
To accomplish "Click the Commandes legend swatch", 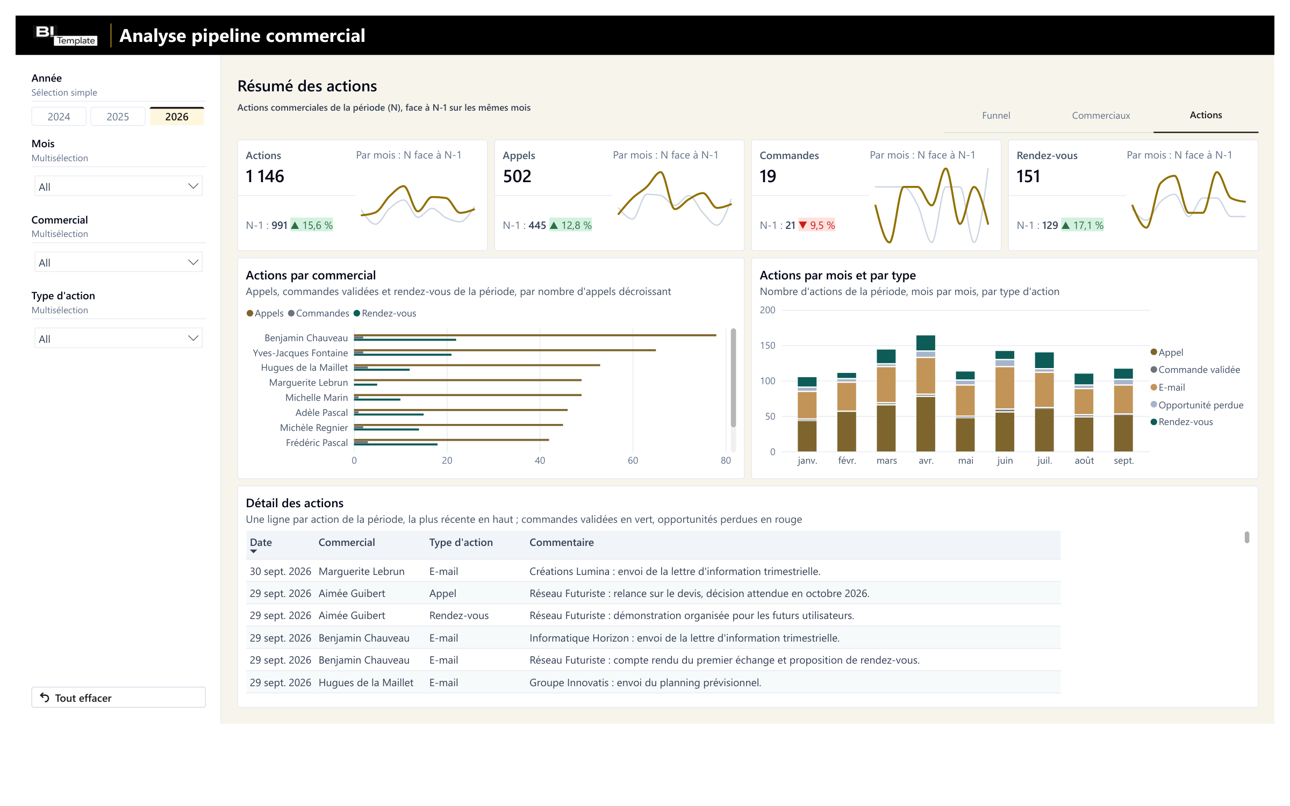I will [x=291, y=313].
